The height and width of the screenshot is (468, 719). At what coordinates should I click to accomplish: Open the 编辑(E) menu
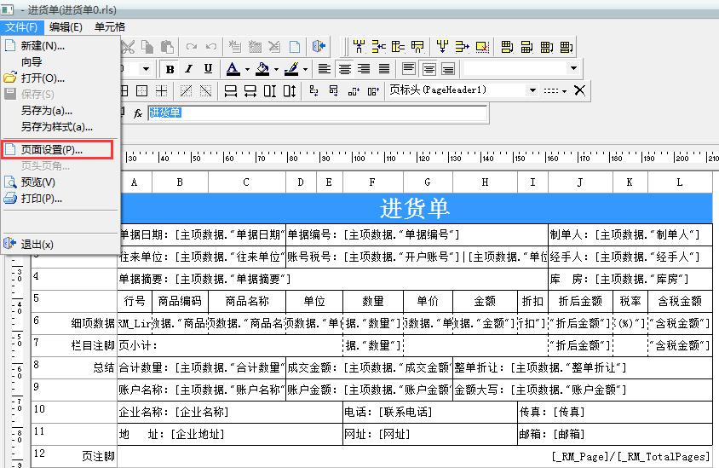click(66, 26)
